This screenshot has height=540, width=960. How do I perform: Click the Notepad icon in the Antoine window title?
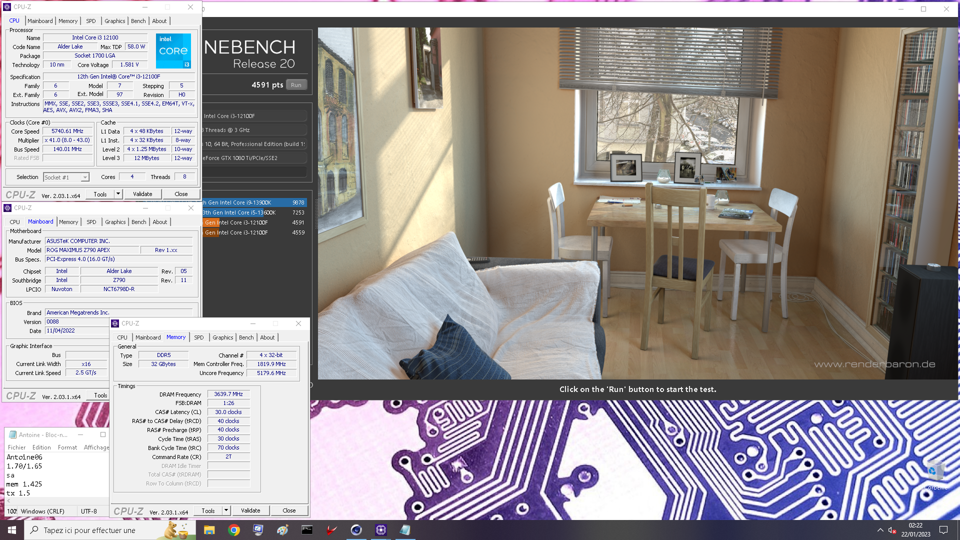(x=13, y=434)
